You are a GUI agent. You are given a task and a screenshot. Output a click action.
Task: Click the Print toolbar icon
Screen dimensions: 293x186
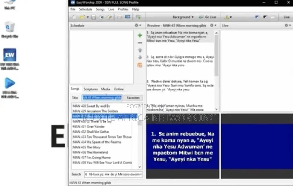click(x=120, y=17)
